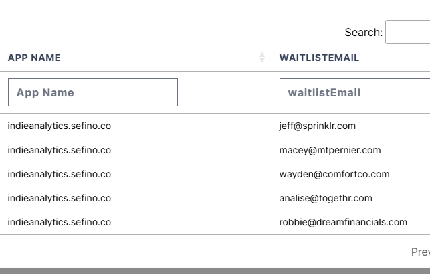Select the robbie@dreamfinancials.com email cell

click(343, 222)
